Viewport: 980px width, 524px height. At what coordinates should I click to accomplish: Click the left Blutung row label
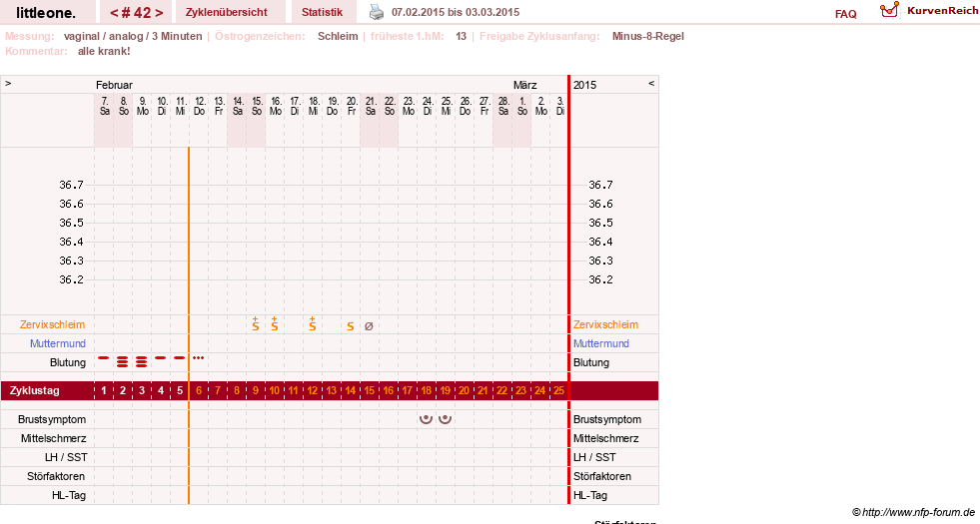click(68, 362)
